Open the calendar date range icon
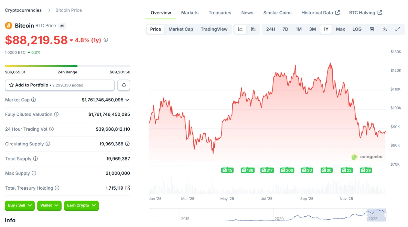The height and width of the screenshot is (227, 408). point(372,29)
